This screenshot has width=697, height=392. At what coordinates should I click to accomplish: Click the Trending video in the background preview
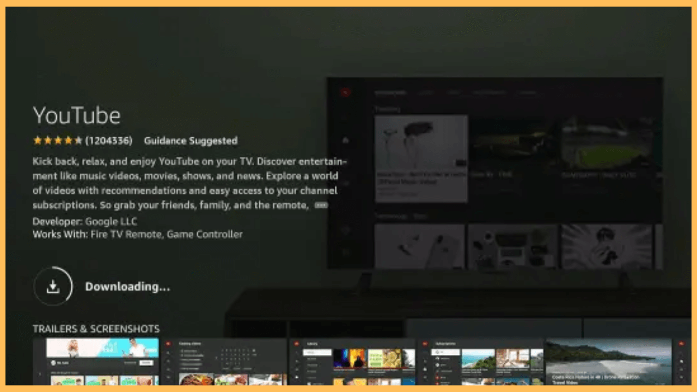[x=421, y=158]
